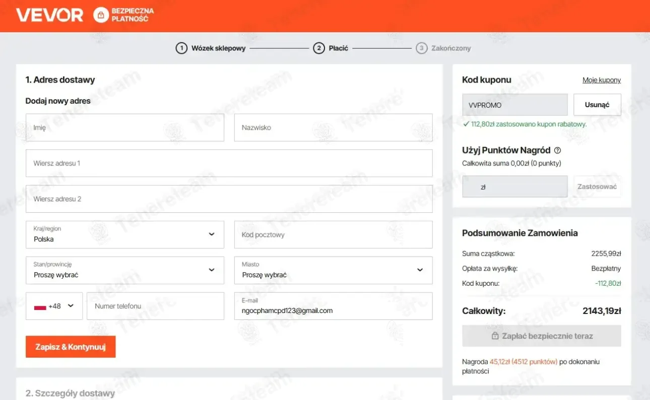Image resolution: width=650 pixels, height=400 pixels.
Task: Click the subtotal value 2255,99zł
Action: [606, 254]
